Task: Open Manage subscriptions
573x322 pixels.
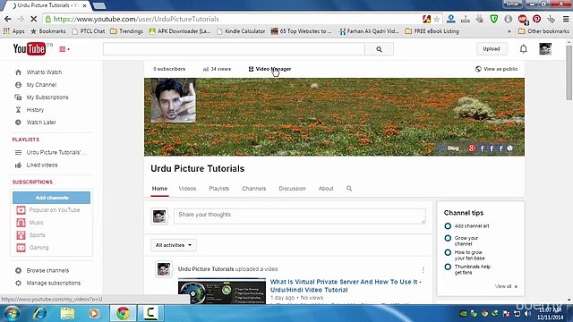Action: click(x=54, y=283)
